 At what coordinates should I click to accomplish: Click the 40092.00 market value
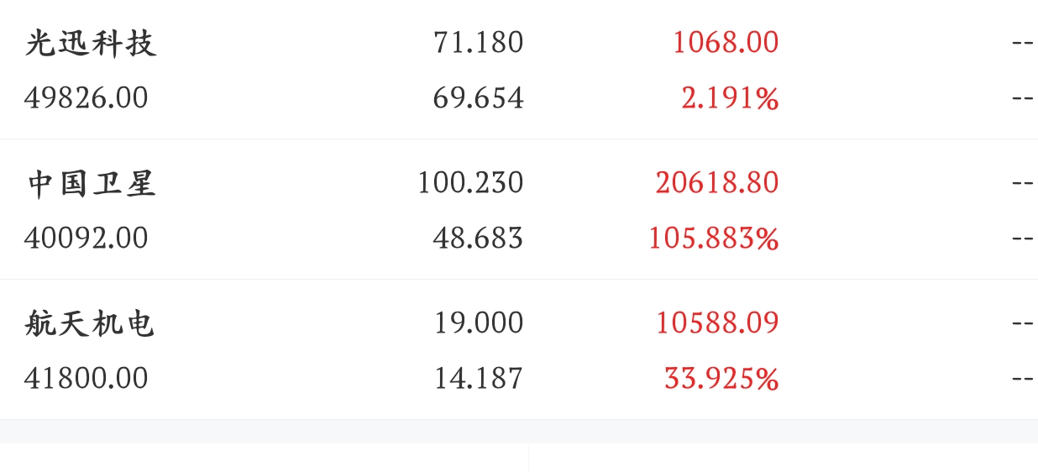point(86,239)
